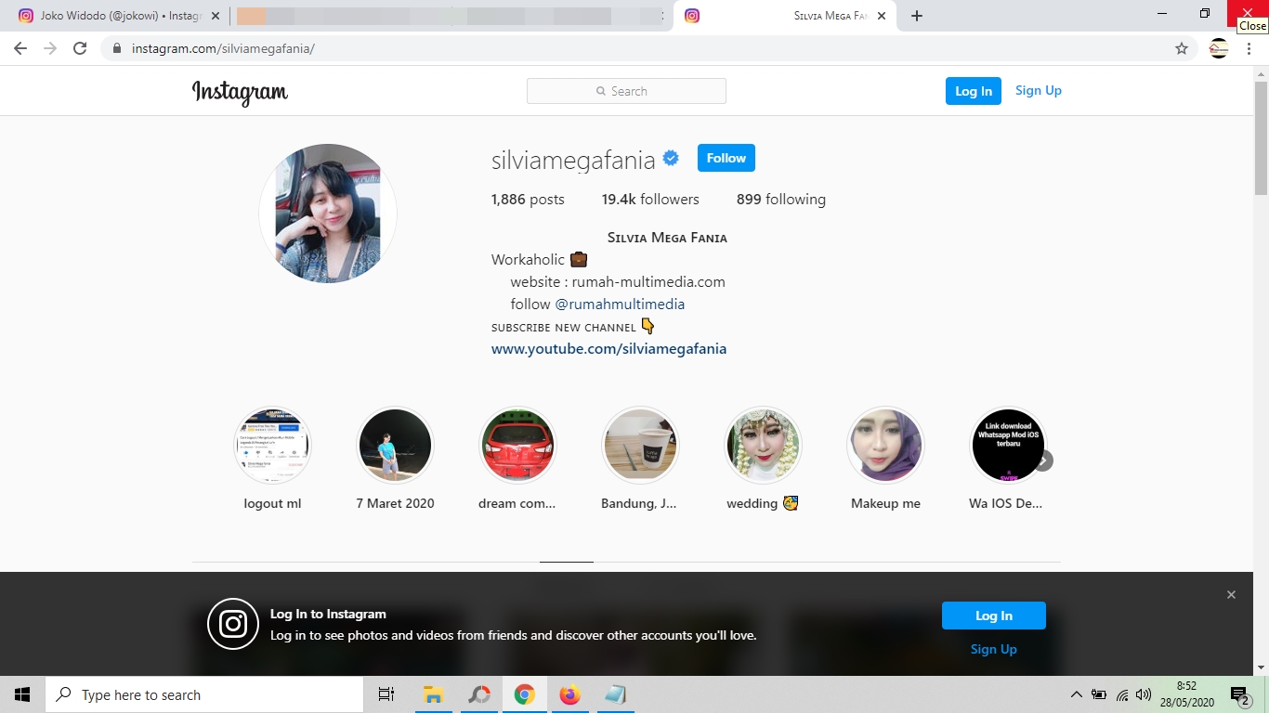The image size is (1269, 713).
Task: Go back to the previous page
Action: click(20, 48)
